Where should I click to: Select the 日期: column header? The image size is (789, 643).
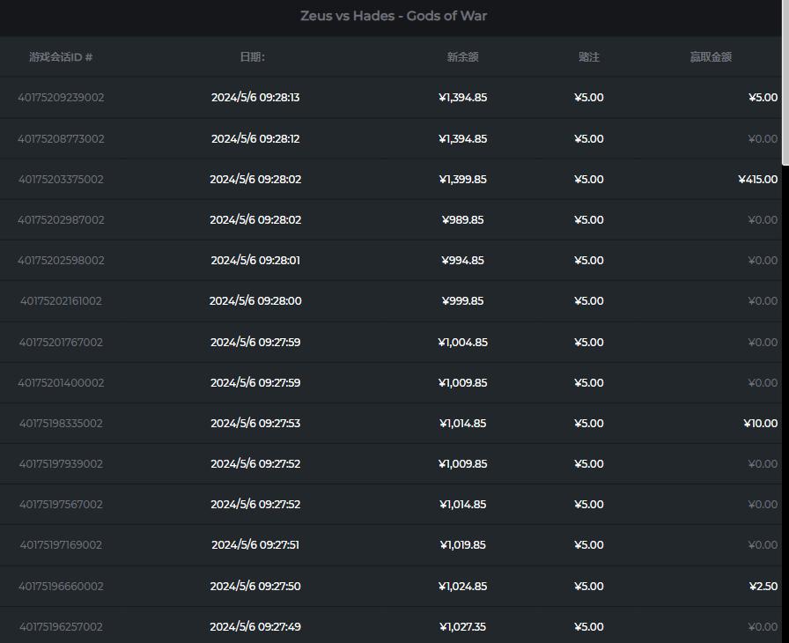click(x=253, y=57)
